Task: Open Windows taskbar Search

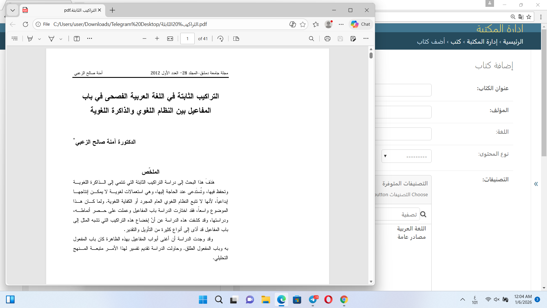Action: click(219, 300)
